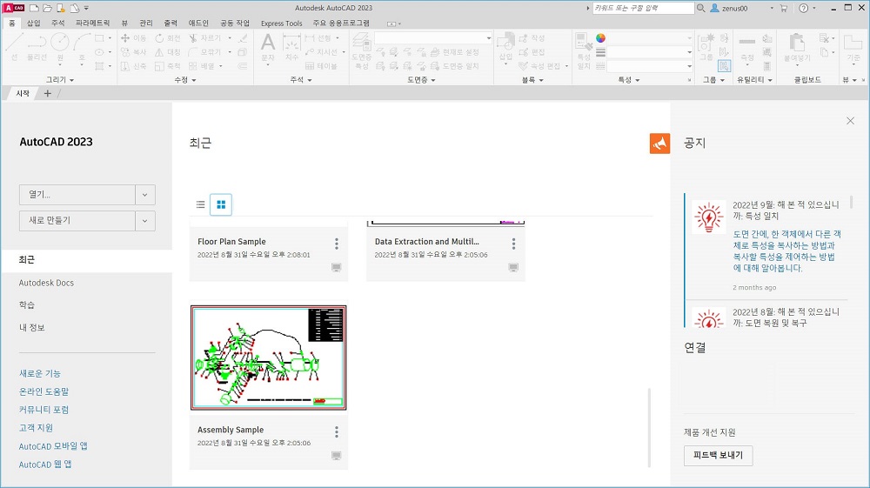870x488 pixels.
Task: Click the Rotate (회전) tool
Action: [168, 37]
